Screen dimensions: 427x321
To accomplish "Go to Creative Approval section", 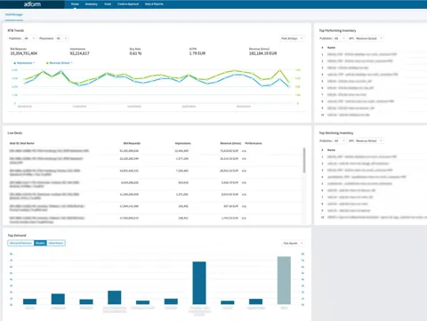I will coord(128,4).
